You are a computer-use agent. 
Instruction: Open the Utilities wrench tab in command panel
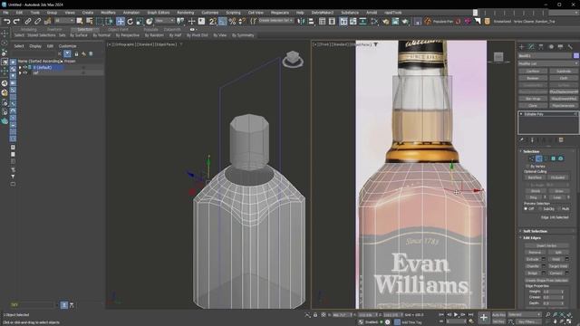(570, 46)
